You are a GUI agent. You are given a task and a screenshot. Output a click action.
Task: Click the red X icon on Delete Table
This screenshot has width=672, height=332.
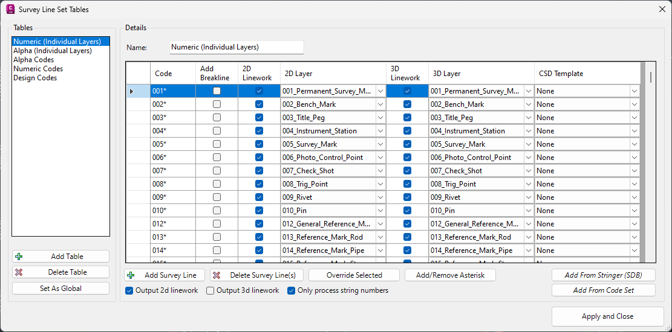19,272
